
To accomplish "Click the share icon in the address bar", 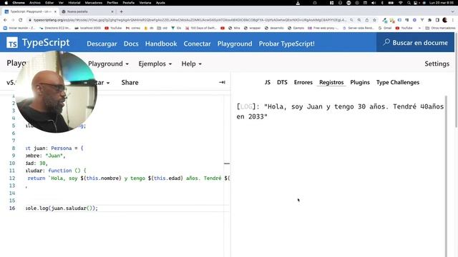I will [367, 20].
